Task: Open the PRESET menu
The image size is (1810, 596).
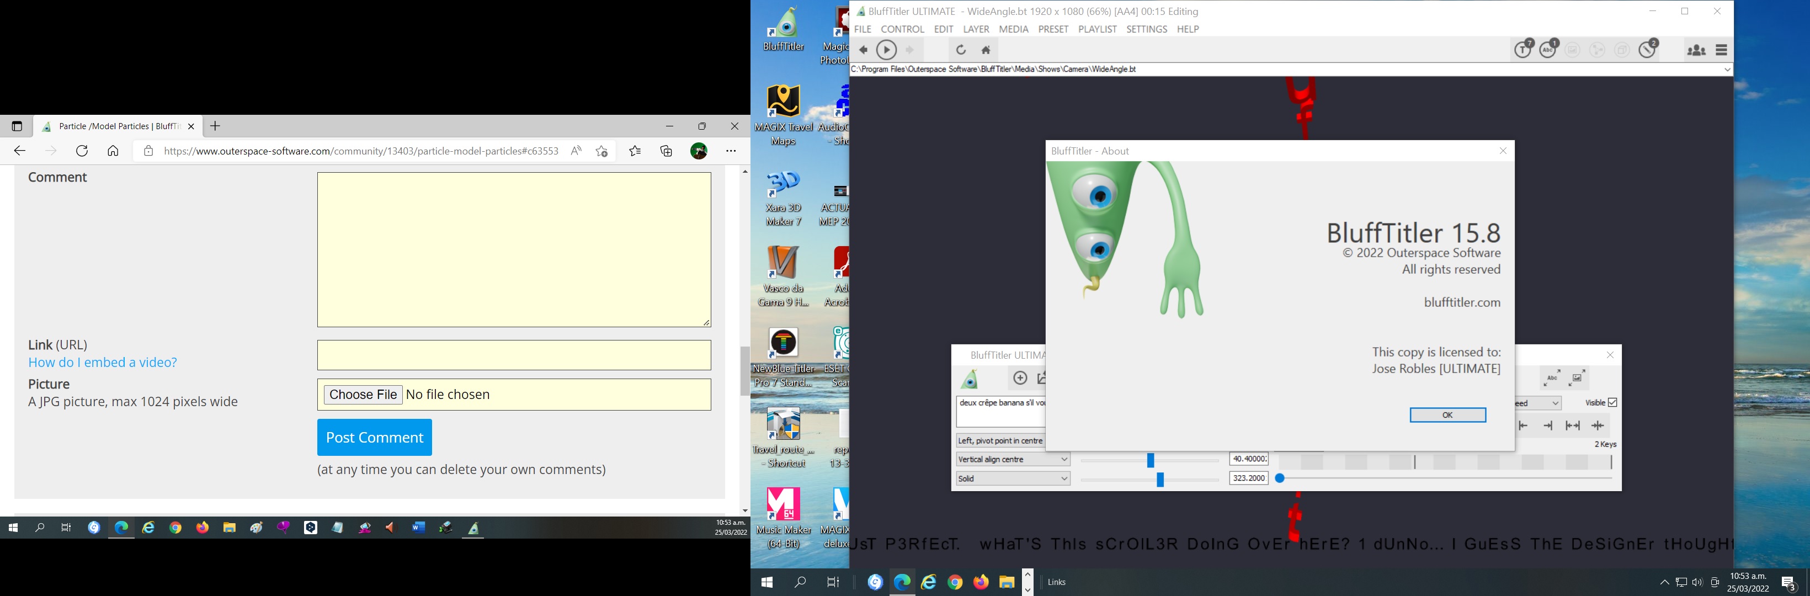Action: click(1053, 29)
